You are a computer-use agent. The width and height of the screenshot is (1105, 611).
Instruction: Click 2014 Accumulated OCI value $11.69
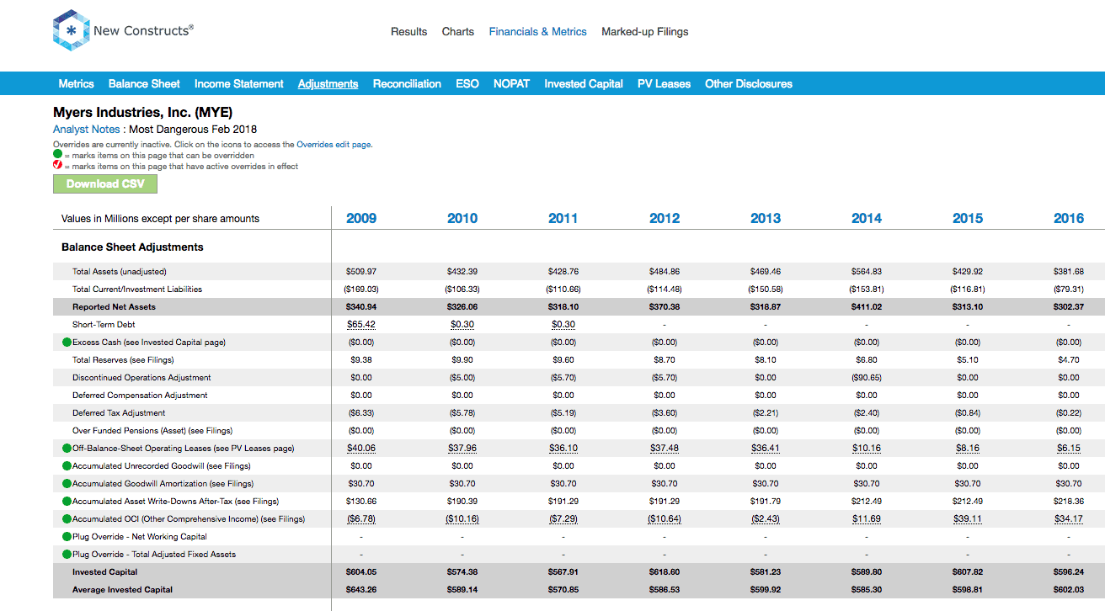click(867, 519)
